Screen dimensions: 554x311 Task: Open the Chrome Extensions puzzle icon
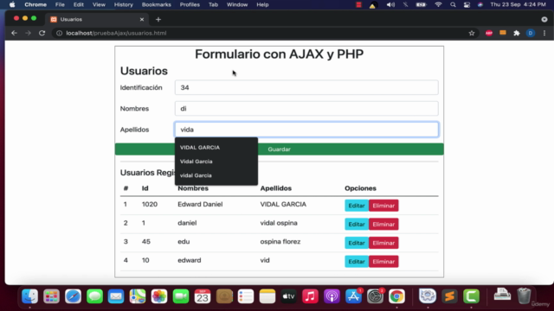(517, 33)
